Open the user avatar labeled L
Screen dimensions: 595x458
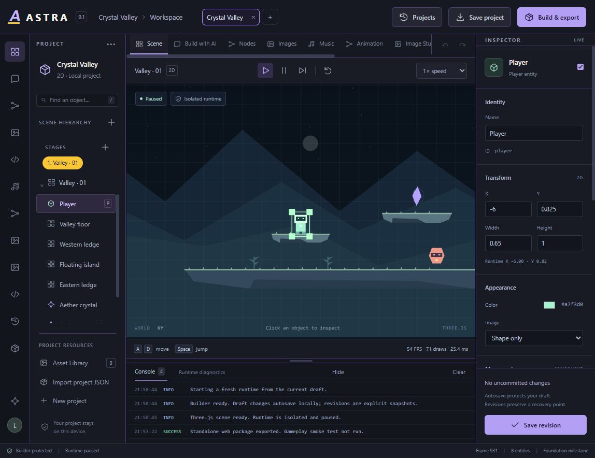click(x=15, y=425)
